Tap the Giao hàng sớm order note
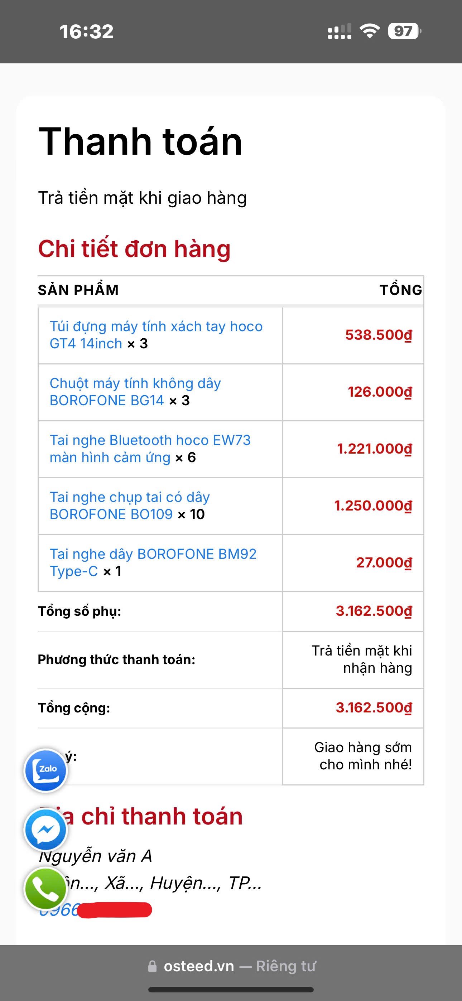Viewport: 462px width, 1001px height. [363, 756]
